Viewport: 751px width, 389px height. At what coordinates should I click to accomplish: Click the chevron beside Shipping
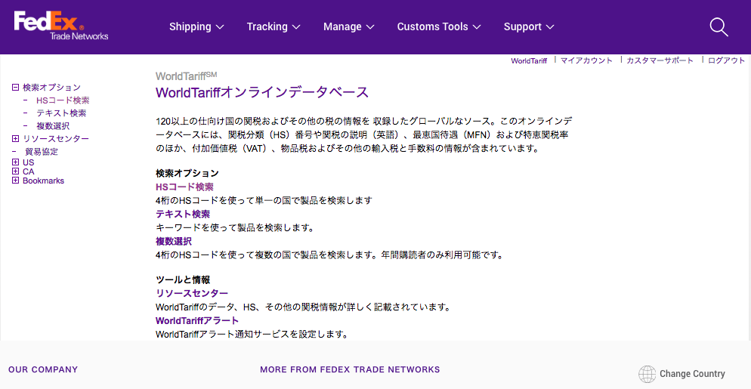click(220, 27)
